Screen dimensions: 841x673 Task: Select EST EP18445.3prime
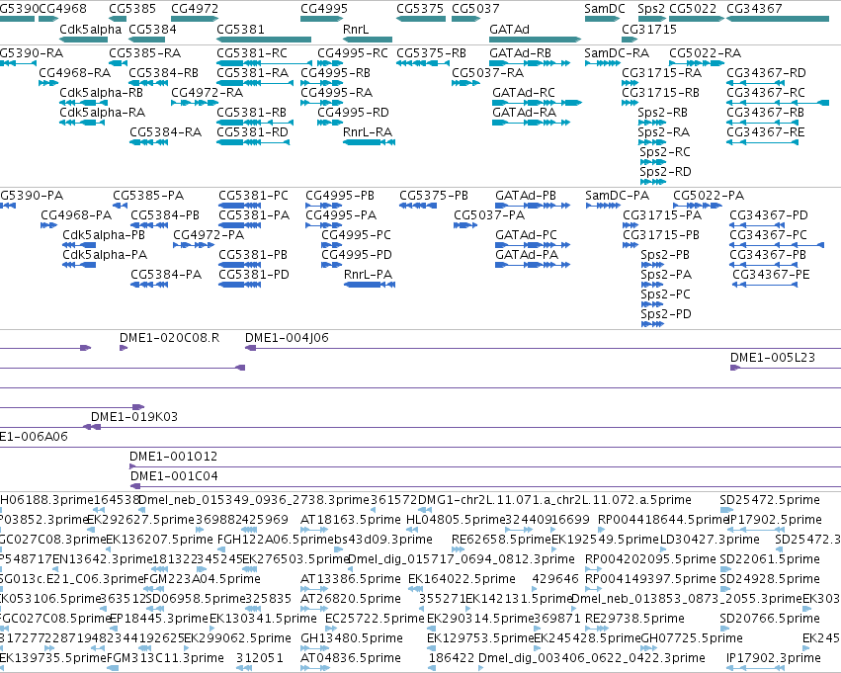point(114,629)
